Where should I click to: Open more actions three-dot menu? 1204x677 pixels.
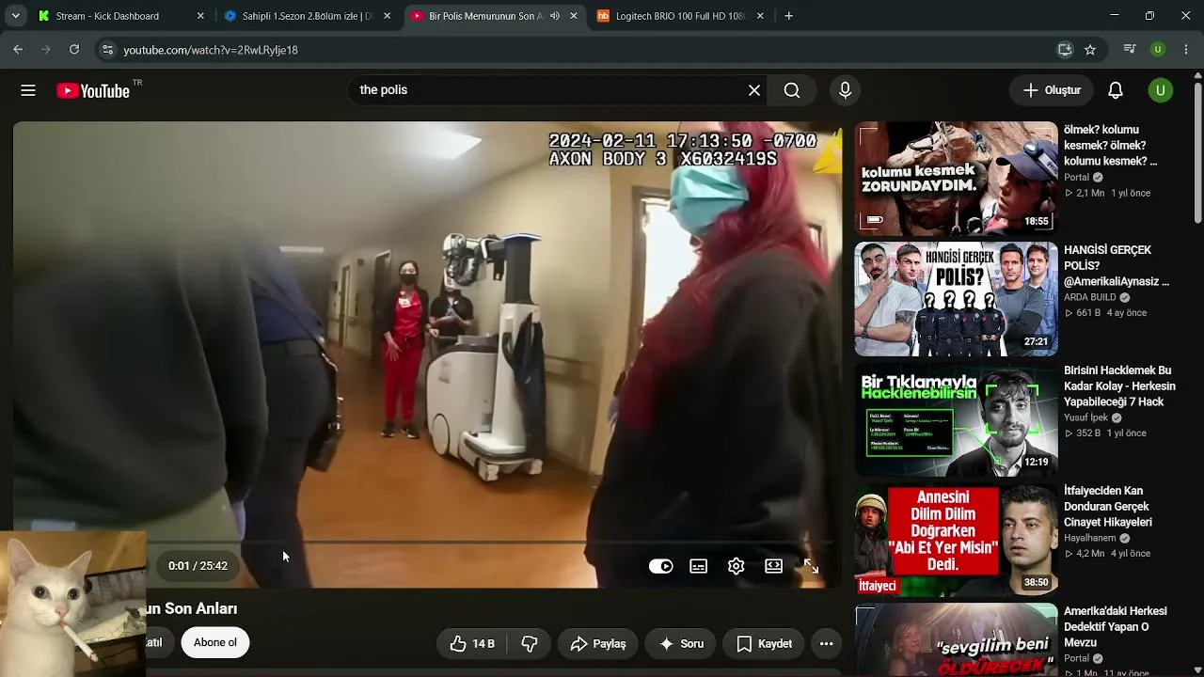point(827,644)
